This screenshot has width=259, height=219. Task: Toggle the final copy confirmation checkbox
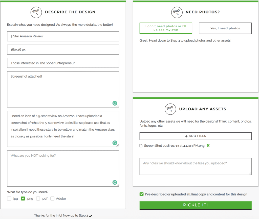(142, 194)
